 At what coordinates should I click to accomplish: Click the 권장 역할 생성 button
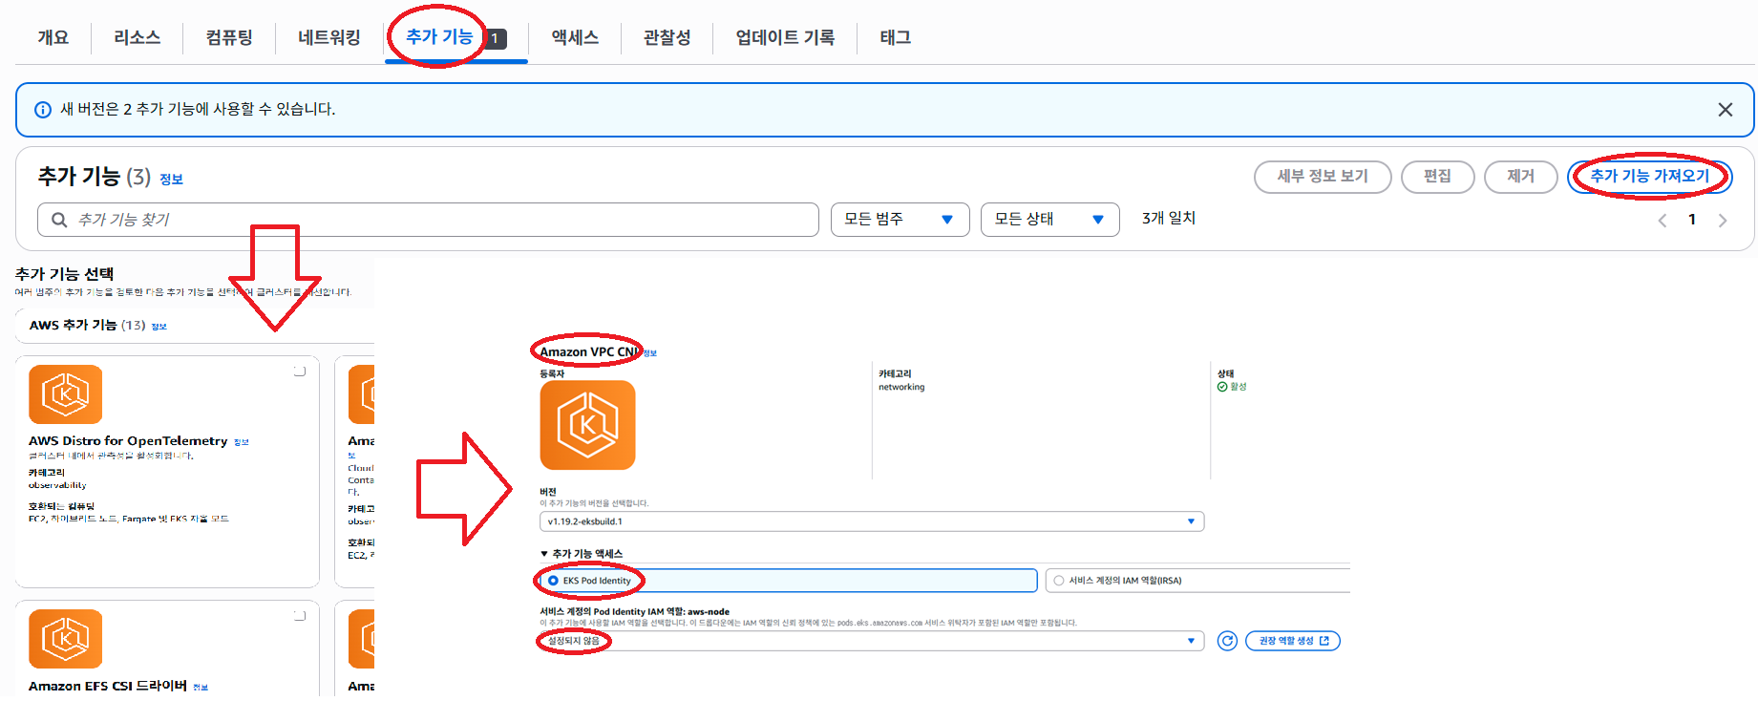point(1293,641)
